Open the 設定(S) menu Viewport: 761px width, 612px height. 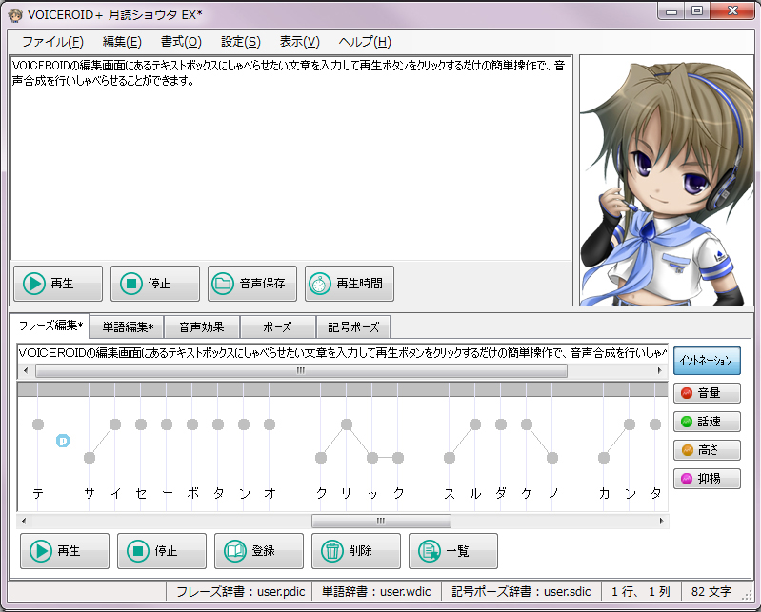pos(241,42)
